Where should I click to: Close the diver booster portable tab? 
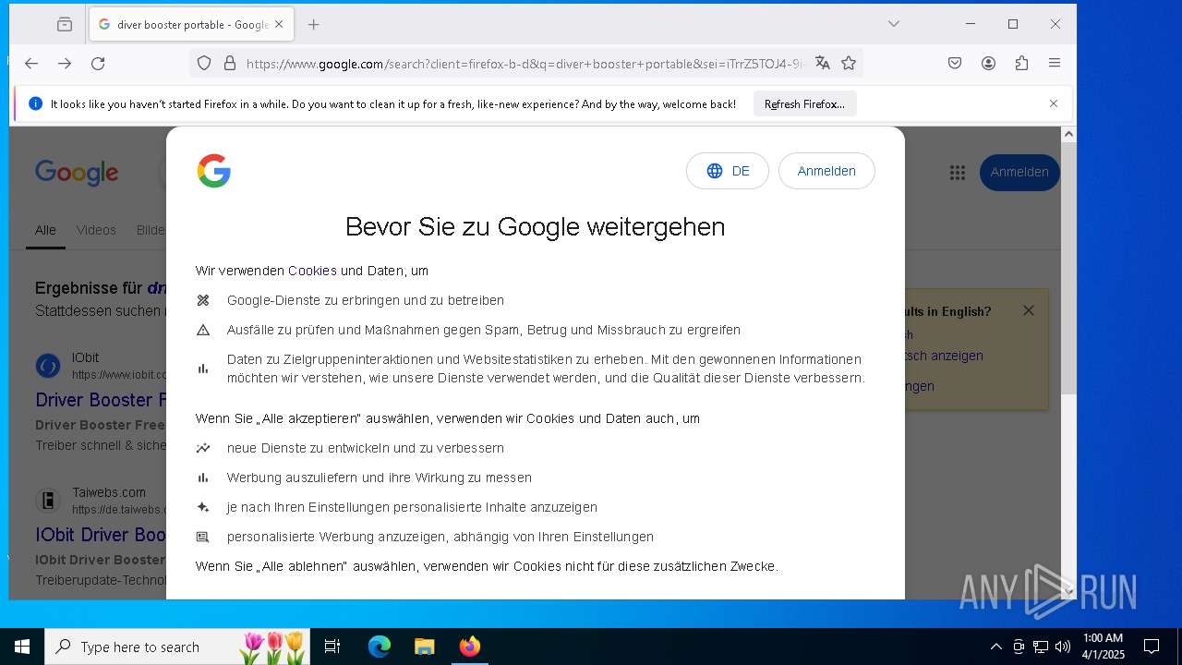pos(279,25)
